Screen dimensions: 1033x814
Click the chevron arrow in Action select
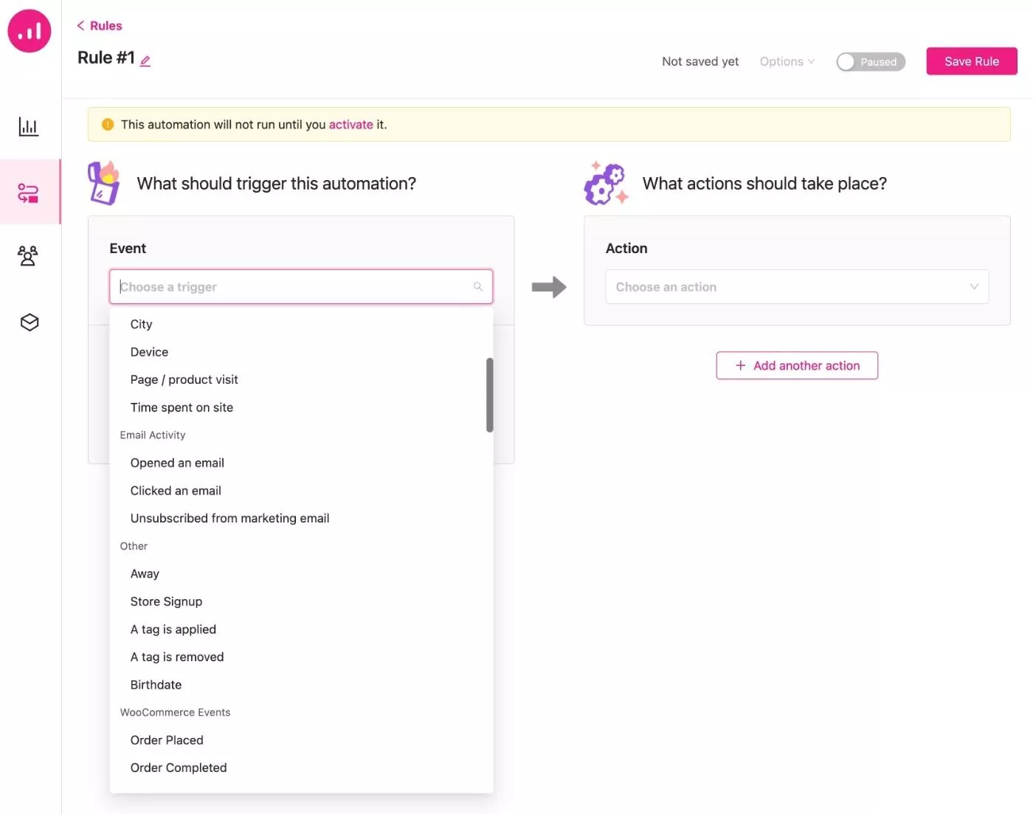pyautogui.click(x=974, y=286)
